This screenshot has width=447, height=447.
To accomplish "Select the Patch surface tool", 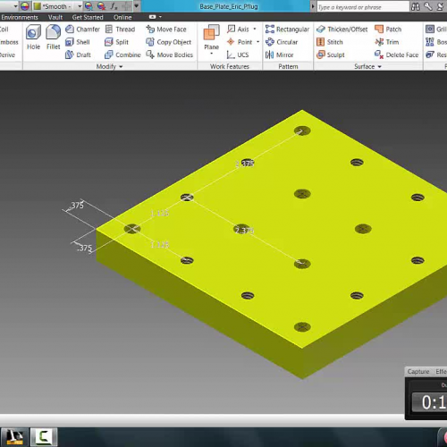I will [x=388, y=30].
